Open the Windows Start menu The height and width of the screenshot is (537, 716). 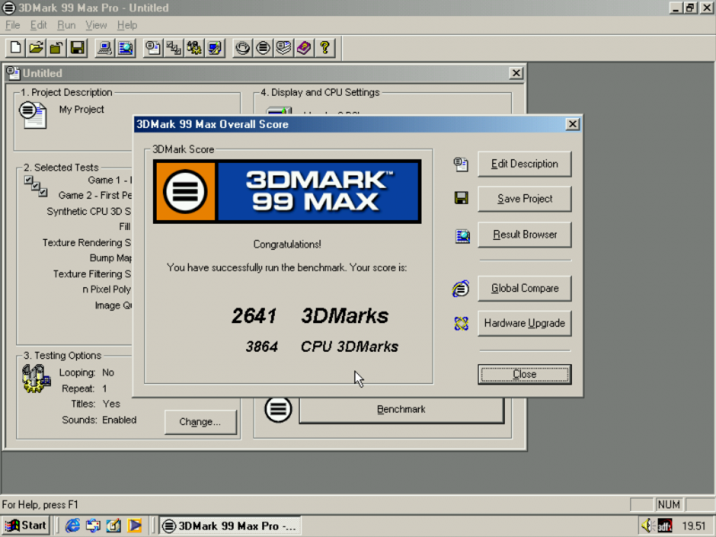point(26,525)
